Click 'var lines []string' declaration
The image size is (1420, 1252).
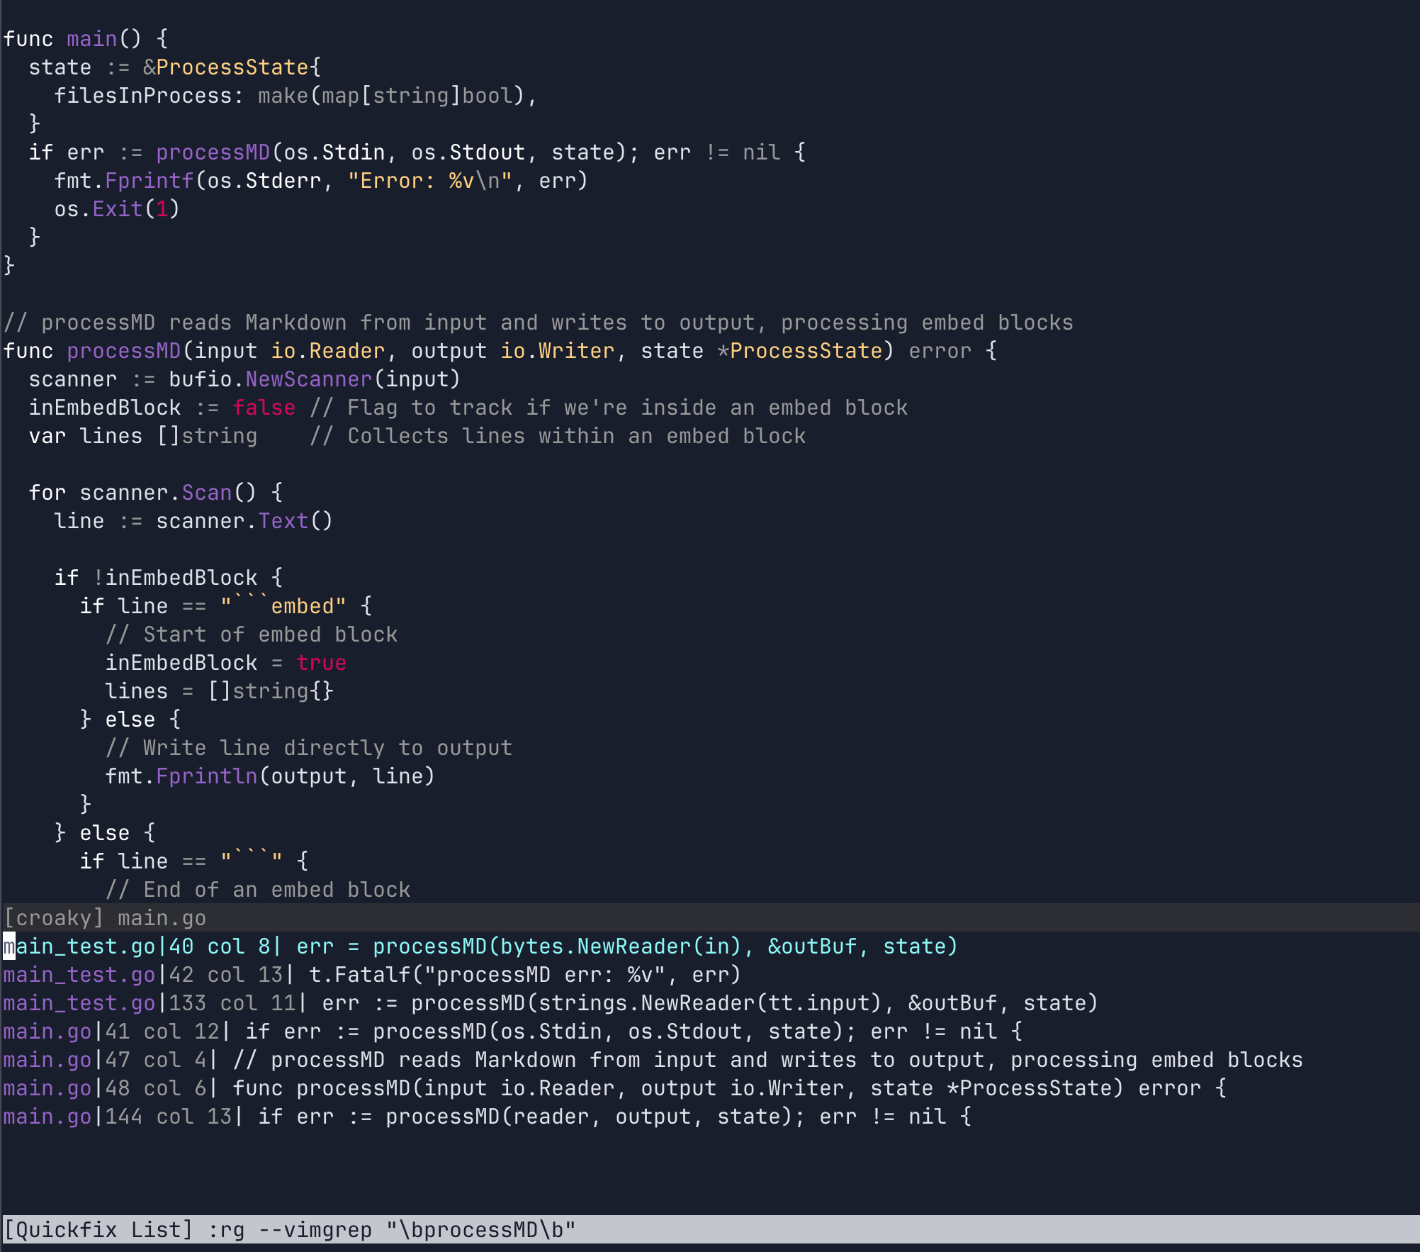pos(143,436)
